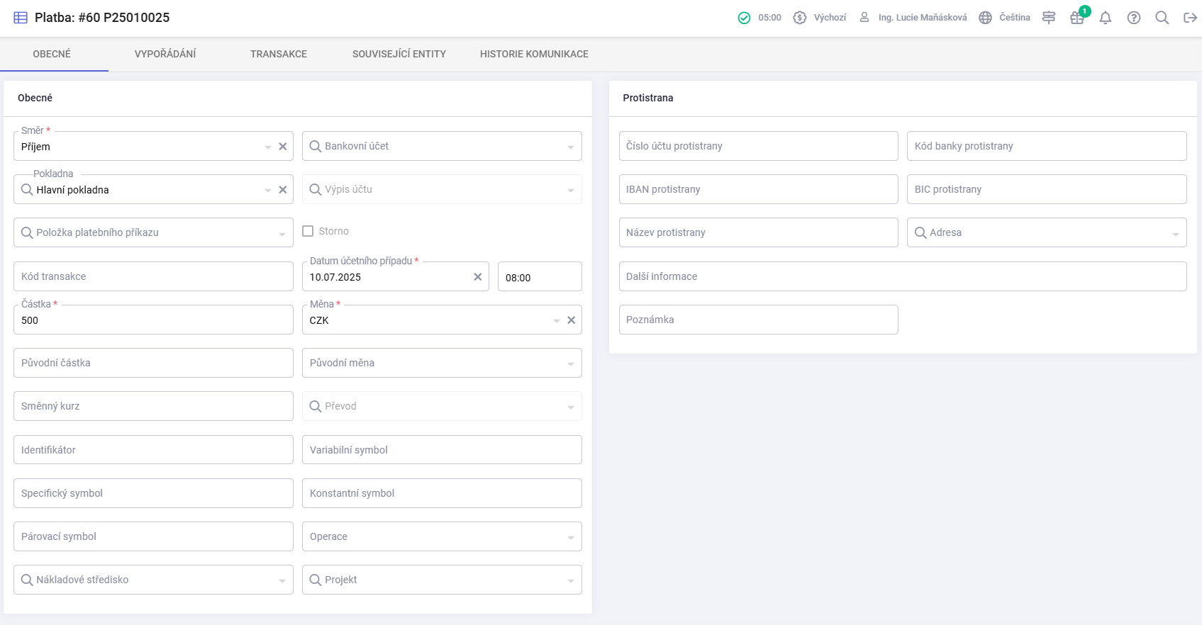The height and width of the screenshot is (625, 1202).
Task: Expand Nákladové středisko dropdown
Action: point(282,580)
